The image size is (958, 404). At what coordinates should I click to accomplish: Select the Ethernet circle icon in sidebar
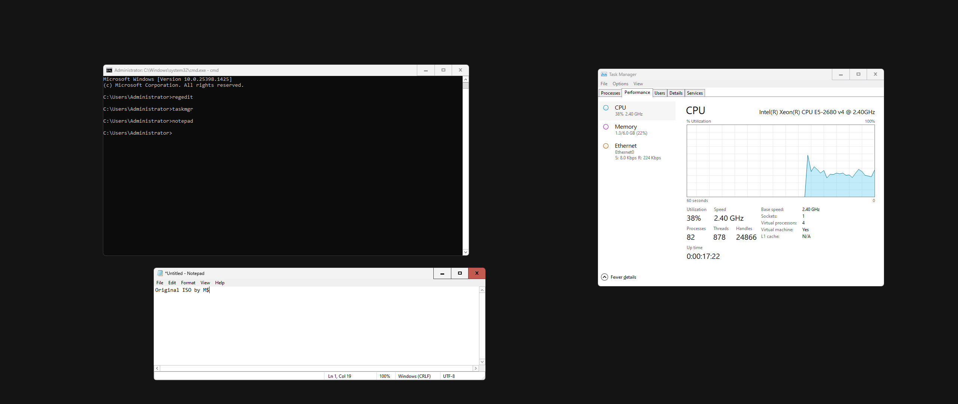606,146
